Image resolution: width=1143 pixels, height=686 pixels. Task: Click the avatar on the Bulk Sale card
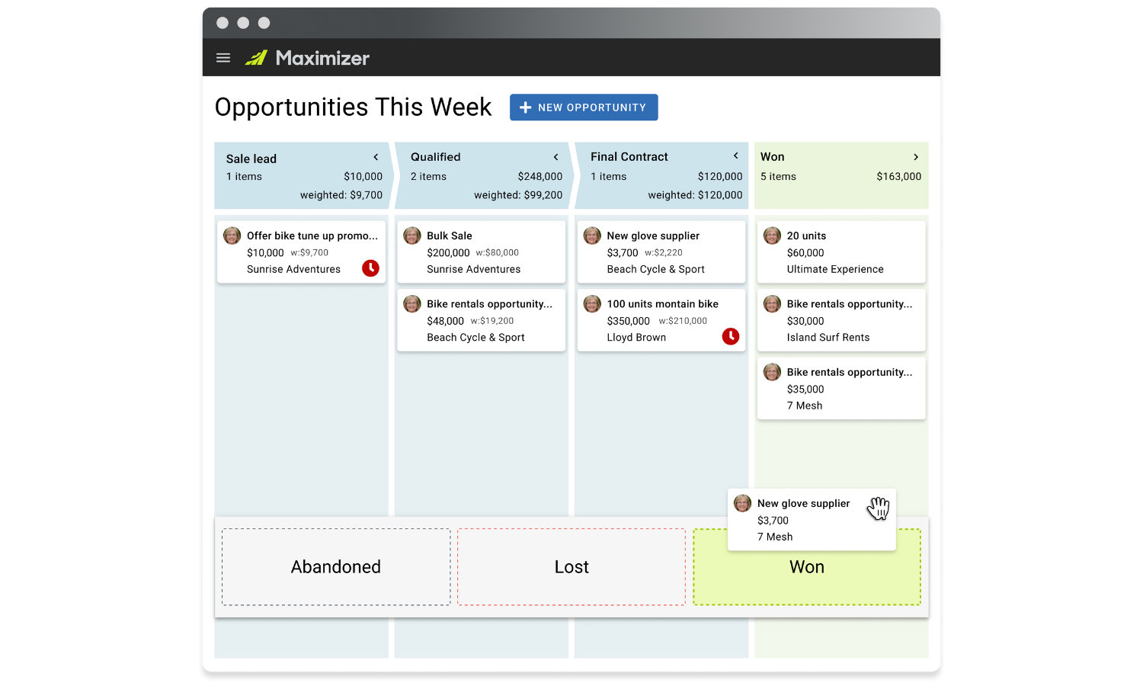coord(411,236)
